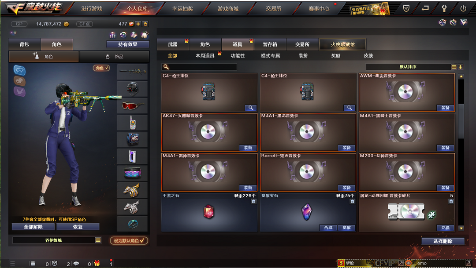Click the 全部解除 button
This screenshot has width=476, height=268.
[x=33, y=227]
